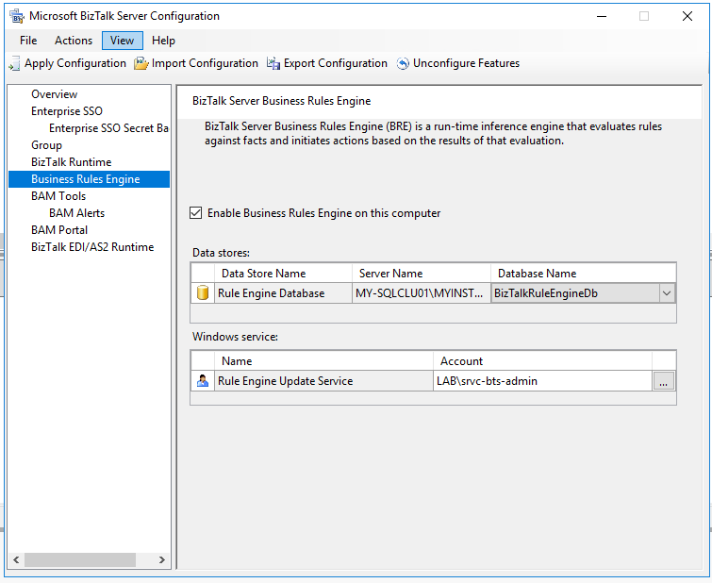The width and height of the screenshot is (712, 583).
Task: Click Export Configuration label
Action: point(336,63)
